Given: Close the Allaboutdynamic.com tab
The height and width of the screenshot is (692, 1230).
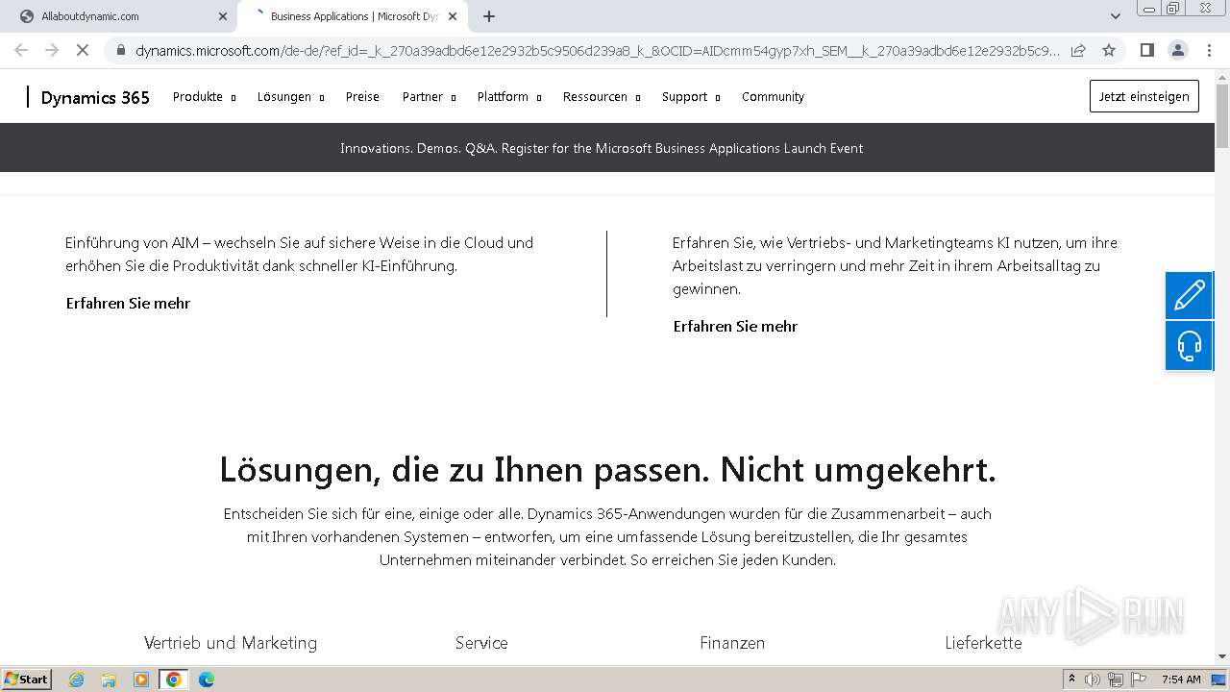Looking at the screenshot, I should click(223, 16).
